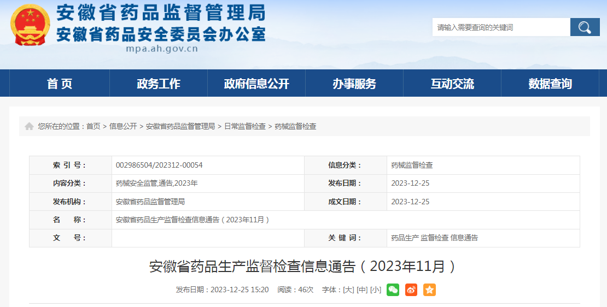Click the 索引号 label cell
Screen dimensions: 607x307
[71, 165]
